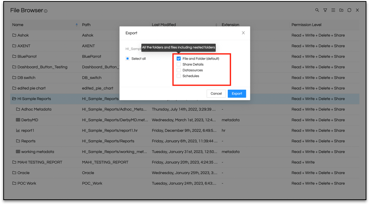Select the Oracle folder name
Viewport: 370px width, 204px height.
[x=23, y=173]
